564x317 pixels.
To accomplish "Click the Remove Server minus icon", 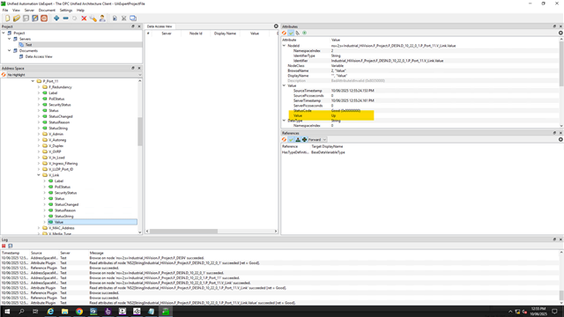I will [x=65, y=18].
